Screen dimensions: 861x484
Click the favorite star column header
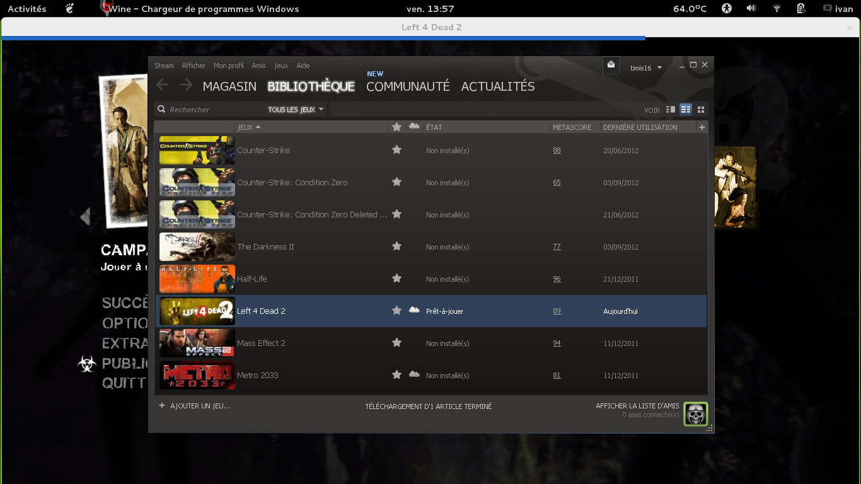[396, 127]
